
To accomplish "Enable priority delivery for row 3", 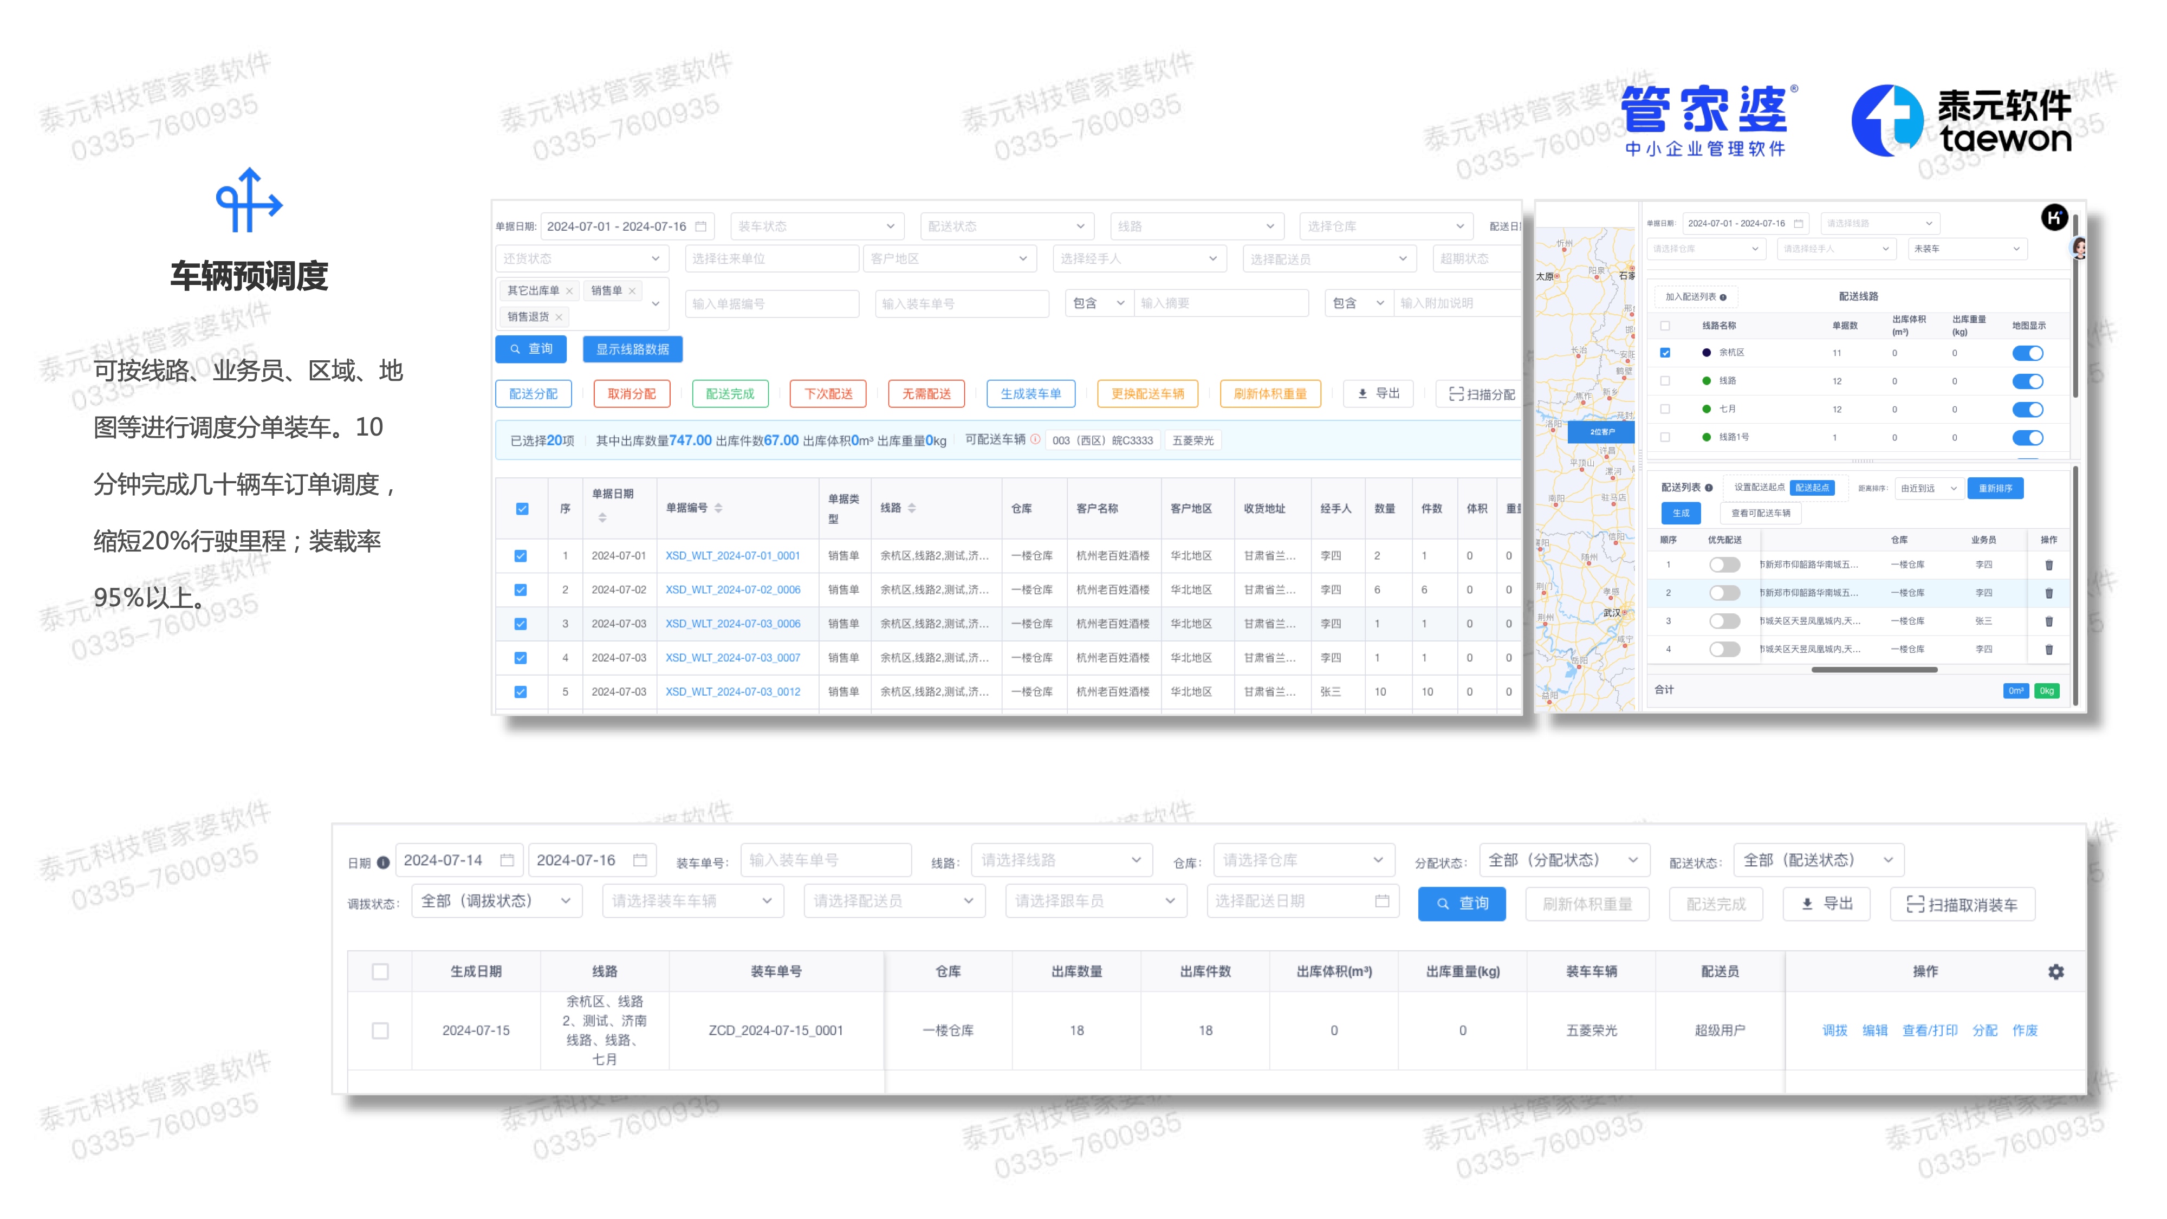I will click(x=1724, y=622).
